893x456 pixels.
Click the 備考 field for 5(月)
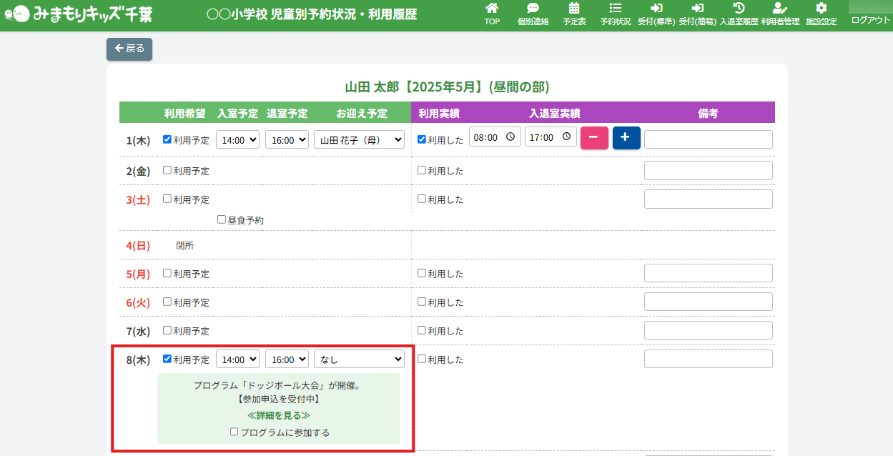click(708, 274)
